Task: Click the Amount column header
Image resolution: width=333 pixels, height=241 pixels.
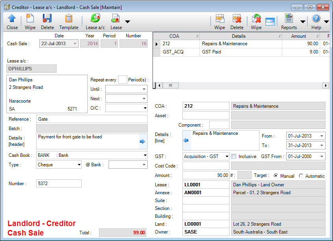Action: coord(301,36)
